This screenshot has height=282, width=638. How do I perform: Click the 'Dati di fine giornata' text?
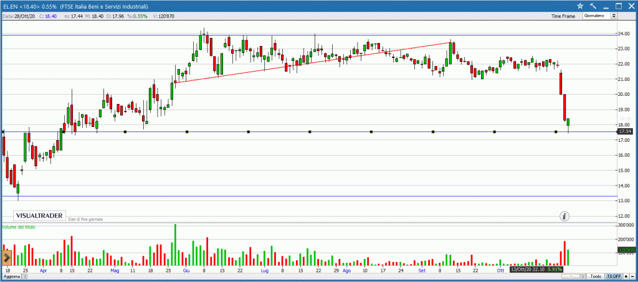point(85,219)
